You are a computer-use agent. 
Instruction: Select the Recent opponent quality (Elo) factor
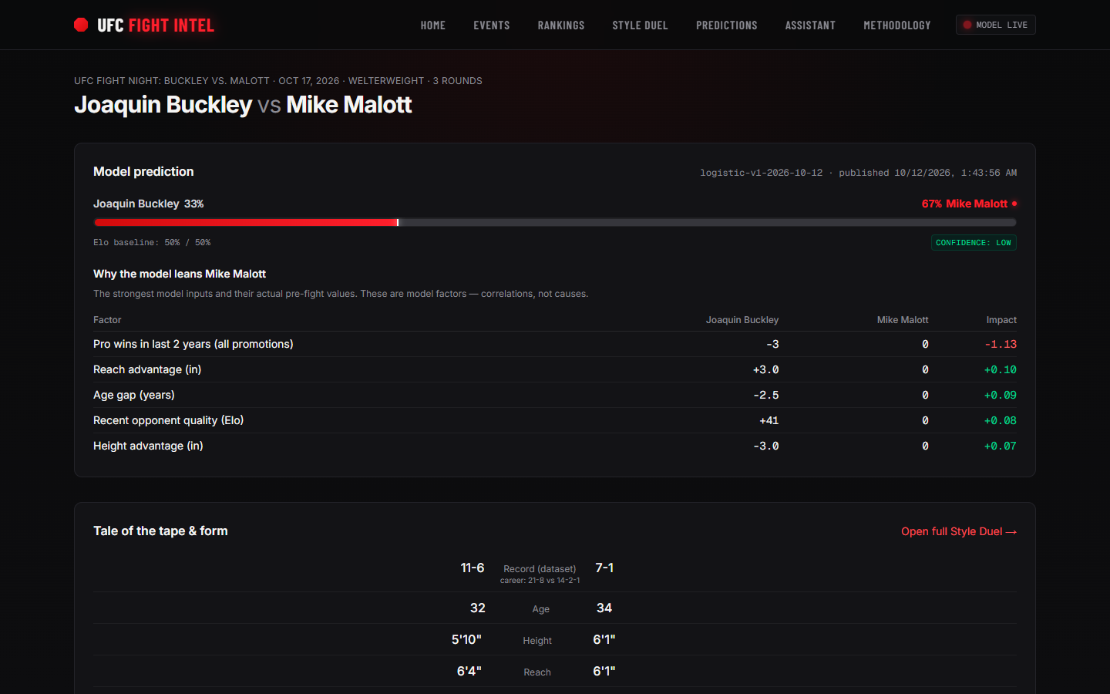click(x=169, y=420)
